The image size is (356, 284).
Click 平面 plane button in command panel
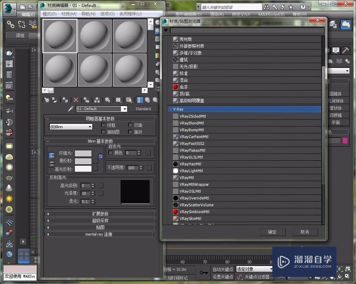point(336,122)
